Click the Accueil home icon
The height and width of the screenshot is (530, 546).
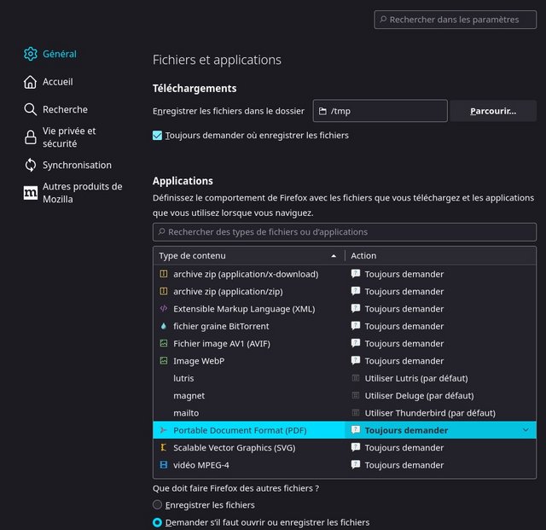point(31,82)
